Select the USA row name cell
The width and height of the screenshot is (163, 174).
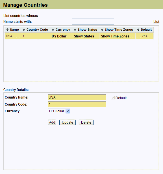(13, 36)
